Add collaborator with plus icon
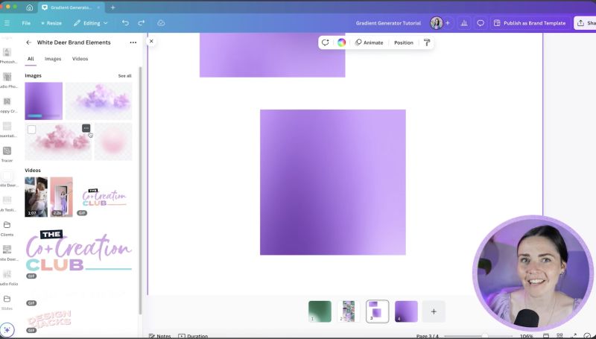Viewport: 596px width, 339px height. [x=448, y=23]
